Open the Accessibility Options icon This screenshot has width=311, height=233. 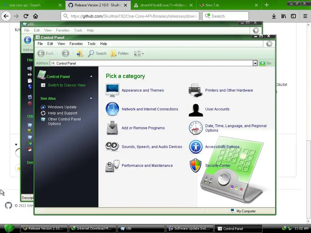tap(196, 147)
